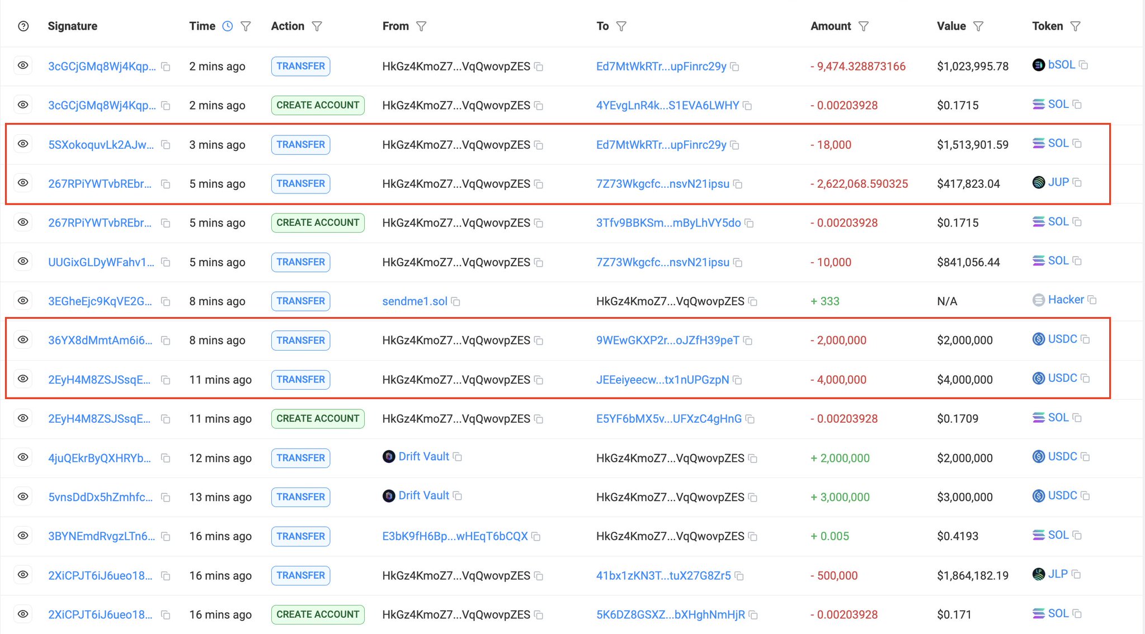Open the Value column filter
The height and width of the screenshot is (634, 1145).
978,26
